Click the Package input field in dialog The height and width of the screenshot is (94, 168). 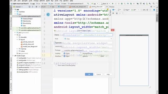tap(88, 50)
